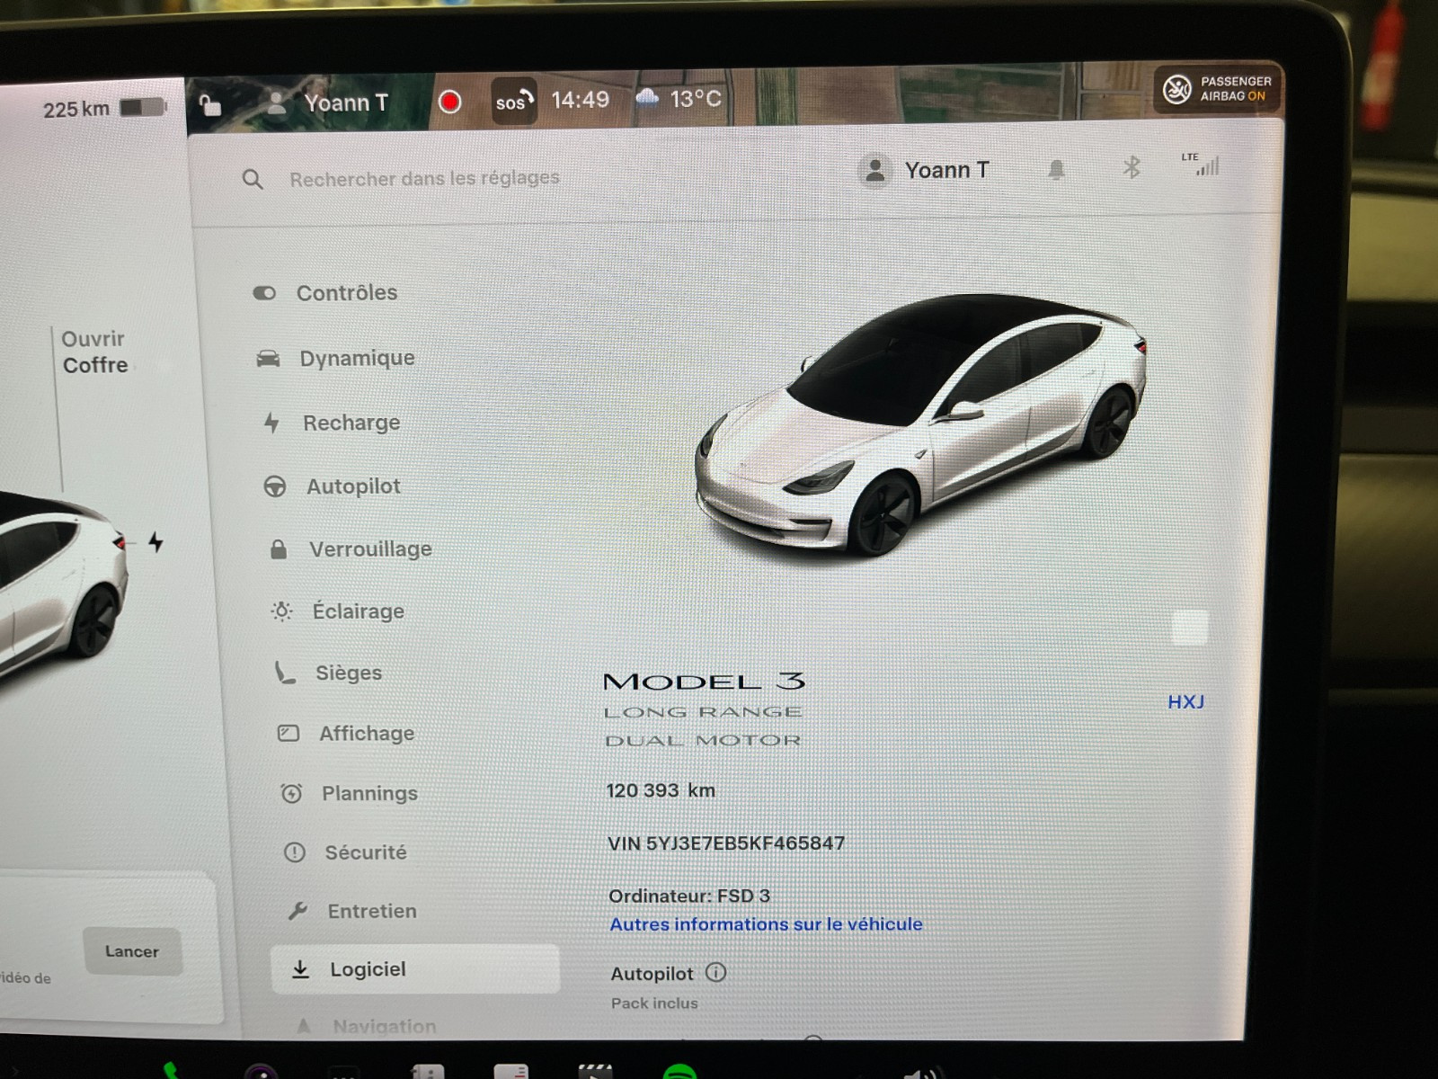Screen dimensions: 1438x1079
Task: Expand the Yoann T profile in settings header
Action: pos(926,170)
